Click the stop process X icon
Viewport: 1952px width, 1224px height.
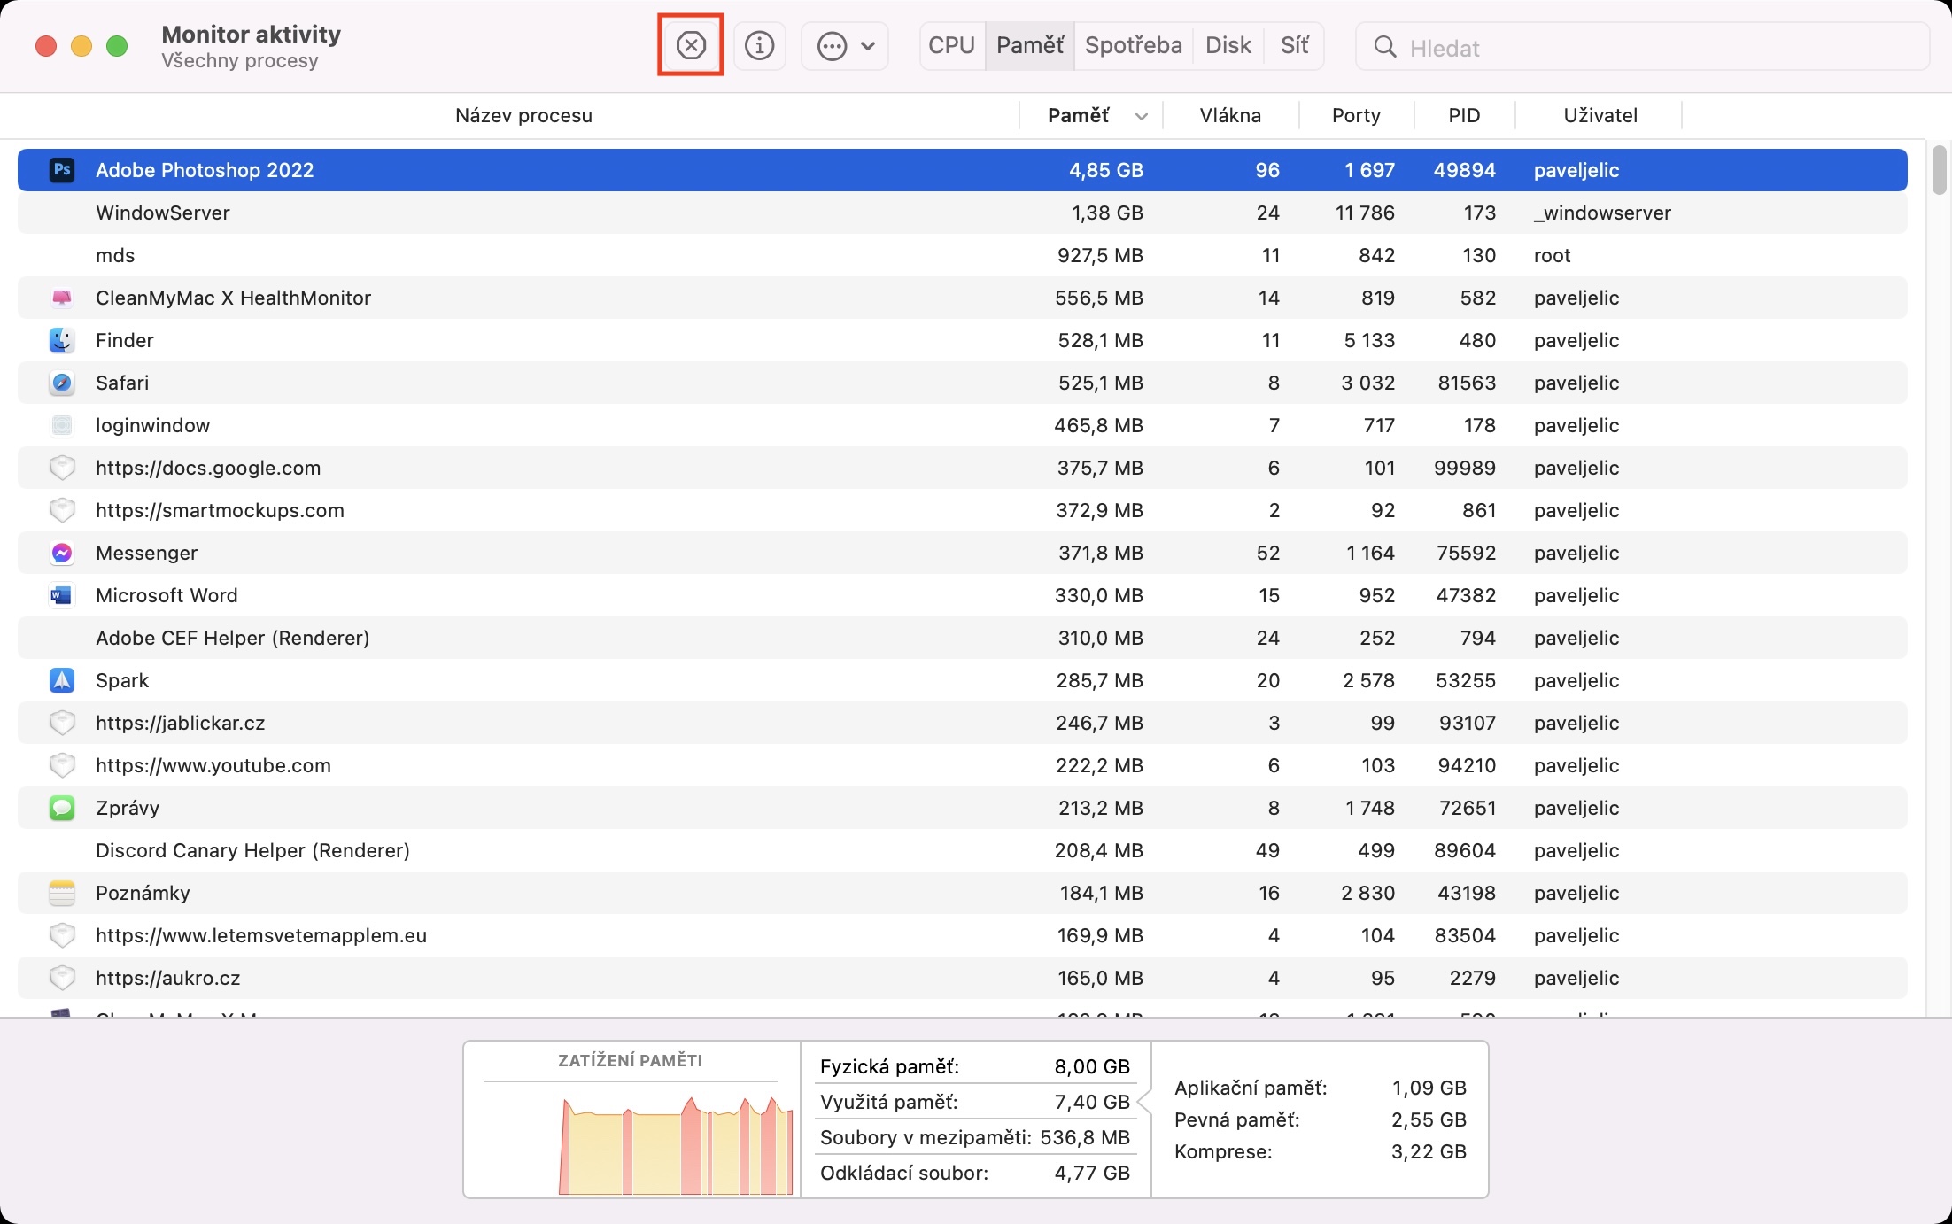click(x=690, y=45)
